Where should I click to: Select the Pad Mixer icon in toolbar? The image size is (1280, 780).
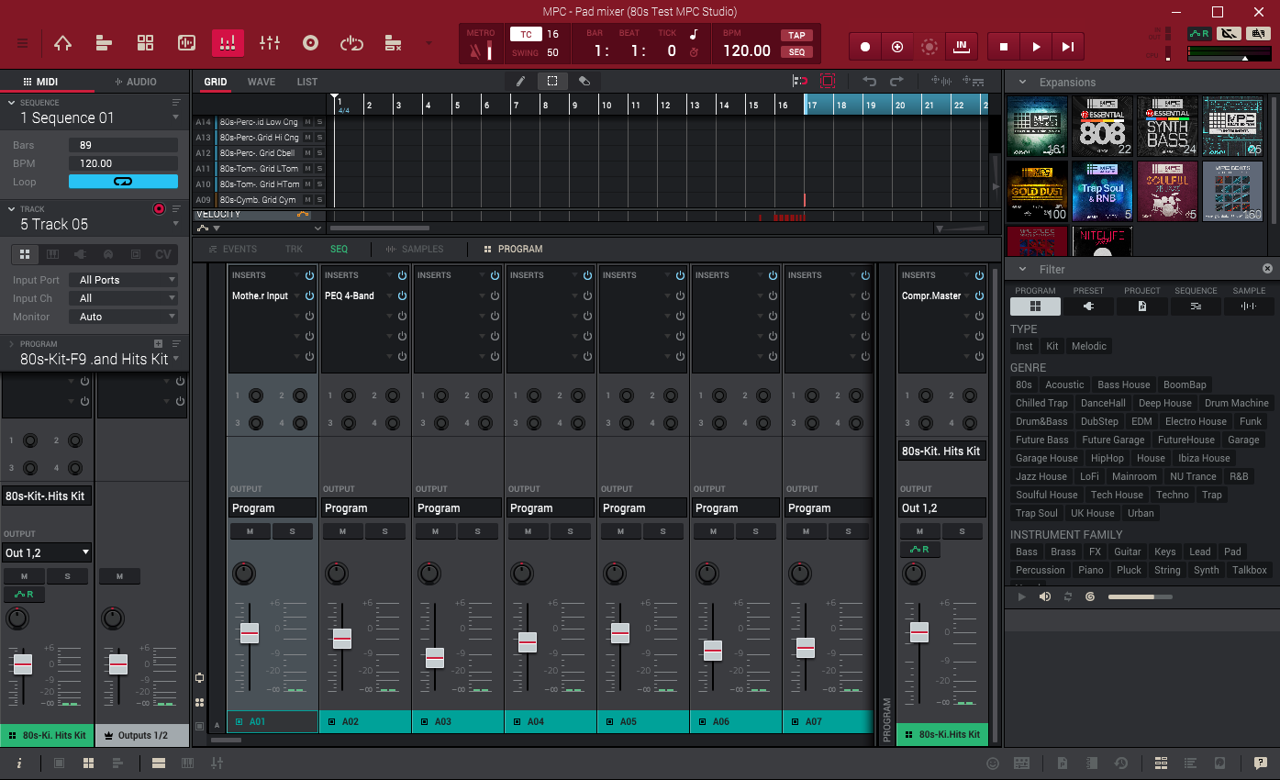point(228,43)
